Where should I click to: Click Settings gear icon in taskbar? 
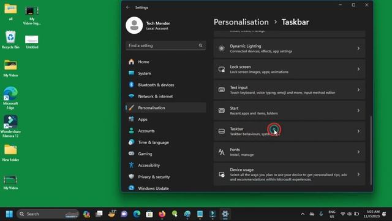pos(225,214)
